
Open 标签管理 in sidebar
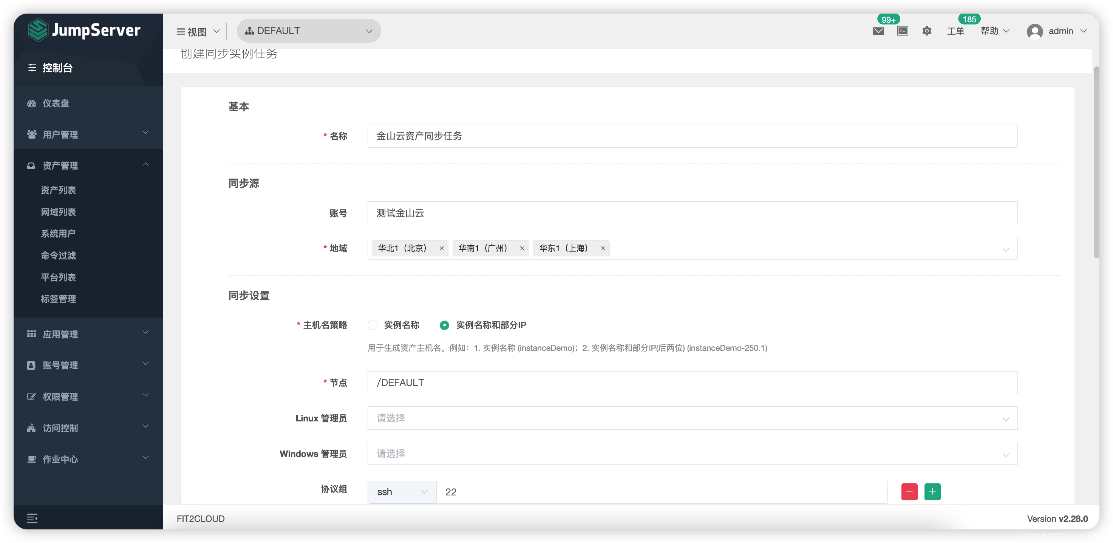coord(58,299)
